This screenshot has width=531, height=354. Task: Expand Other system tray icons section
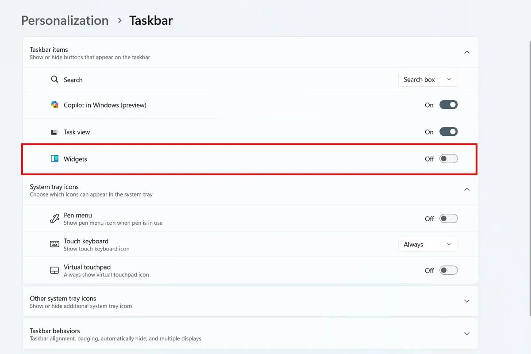[x=466, y=301]
